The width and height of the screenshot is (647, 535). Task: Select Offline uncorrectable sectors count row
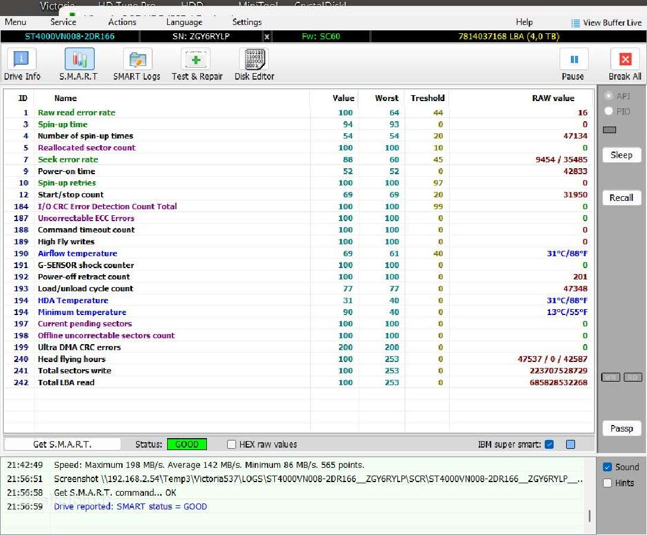point(299,336)
